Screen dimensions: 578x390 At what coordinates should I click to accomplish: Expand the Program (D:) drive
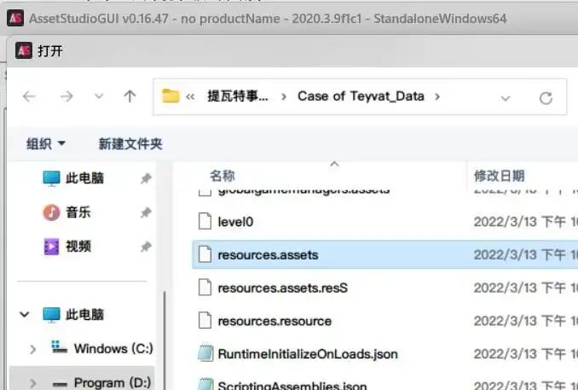tap(32, 382)
